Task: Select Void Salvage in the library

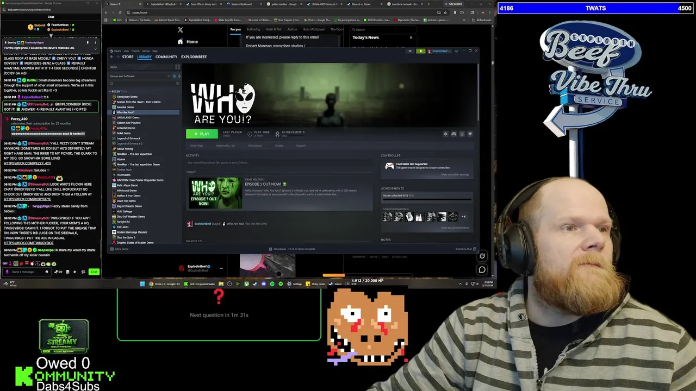Action: pos(125,211)
